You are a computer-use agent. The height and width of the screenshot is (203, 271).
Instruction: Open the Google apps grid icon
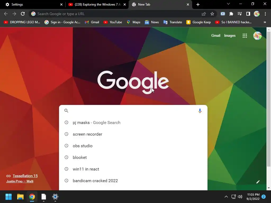coord(245,36)
